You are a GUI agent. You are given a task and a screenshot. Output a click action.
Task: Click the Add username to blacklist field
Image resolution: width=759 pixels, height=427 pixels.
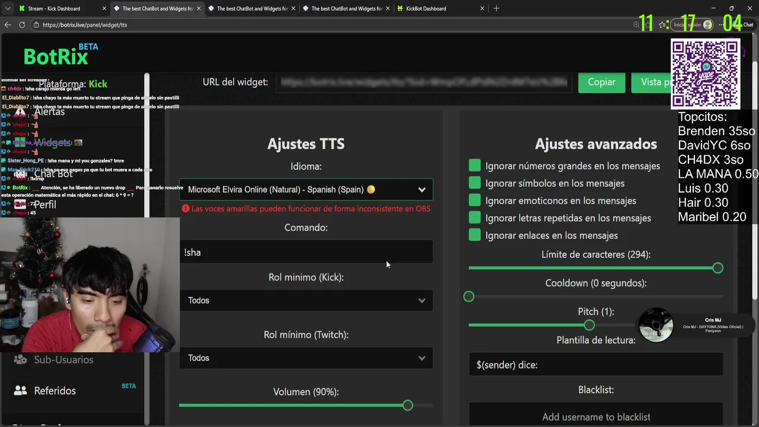595,415
